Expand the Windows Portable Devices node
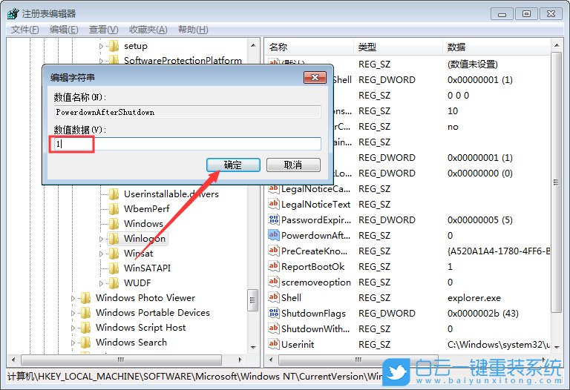This screenshot has width=570, height=390. pyautogui.click(x=73, y=314)
